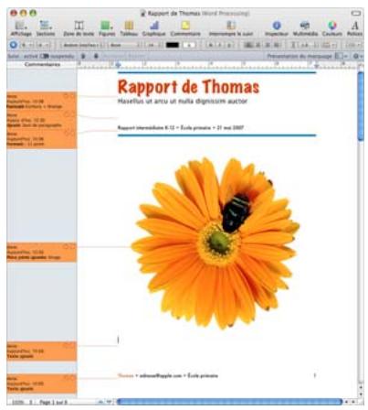Click the Sections toolbar icon
Image resolution: width=368 pixels, height=410 pixels.
(46, 26)
